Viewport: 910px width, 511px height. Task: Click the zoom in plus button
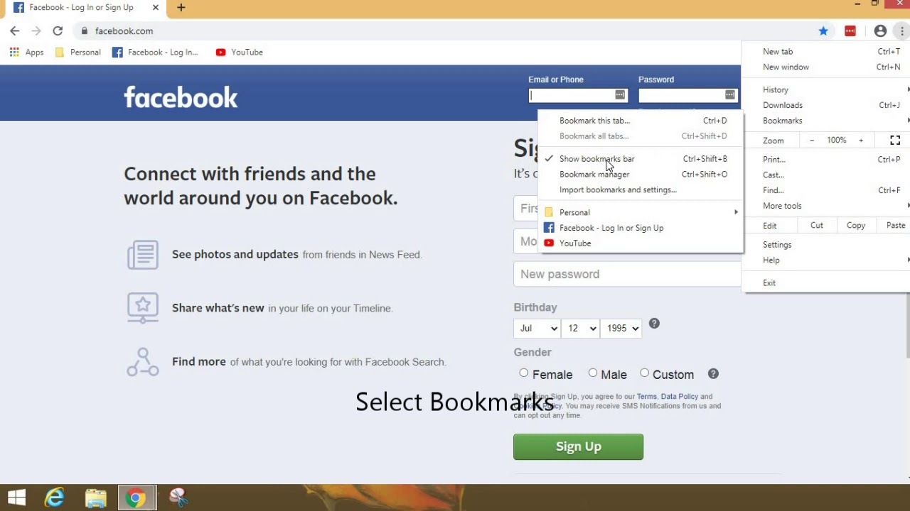pyautogui.click(x=860, y=141)
